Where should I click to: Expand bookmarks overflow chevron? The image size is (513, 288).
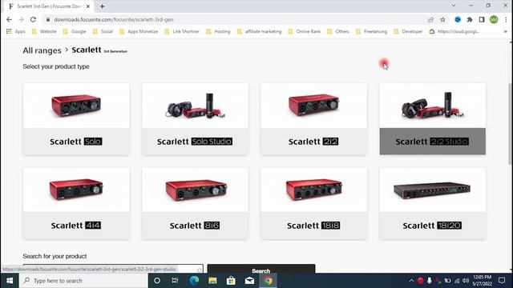505,31
